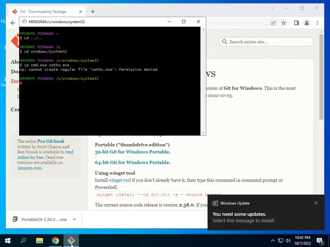This screenshot has width=330, height=247.
Task: Open Chrome's three-dot menu
Action: point(317,23)
